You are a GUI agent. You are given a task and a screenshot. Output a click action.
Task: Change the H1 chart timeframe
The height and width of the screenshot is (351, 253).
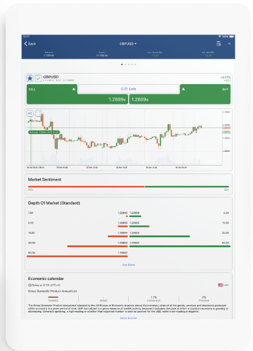click(x=30, y=114)
